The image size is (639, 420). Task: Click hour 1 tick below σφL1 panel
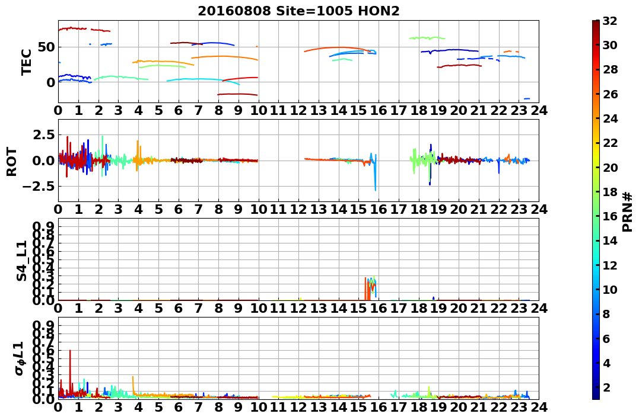click(78, 407)
